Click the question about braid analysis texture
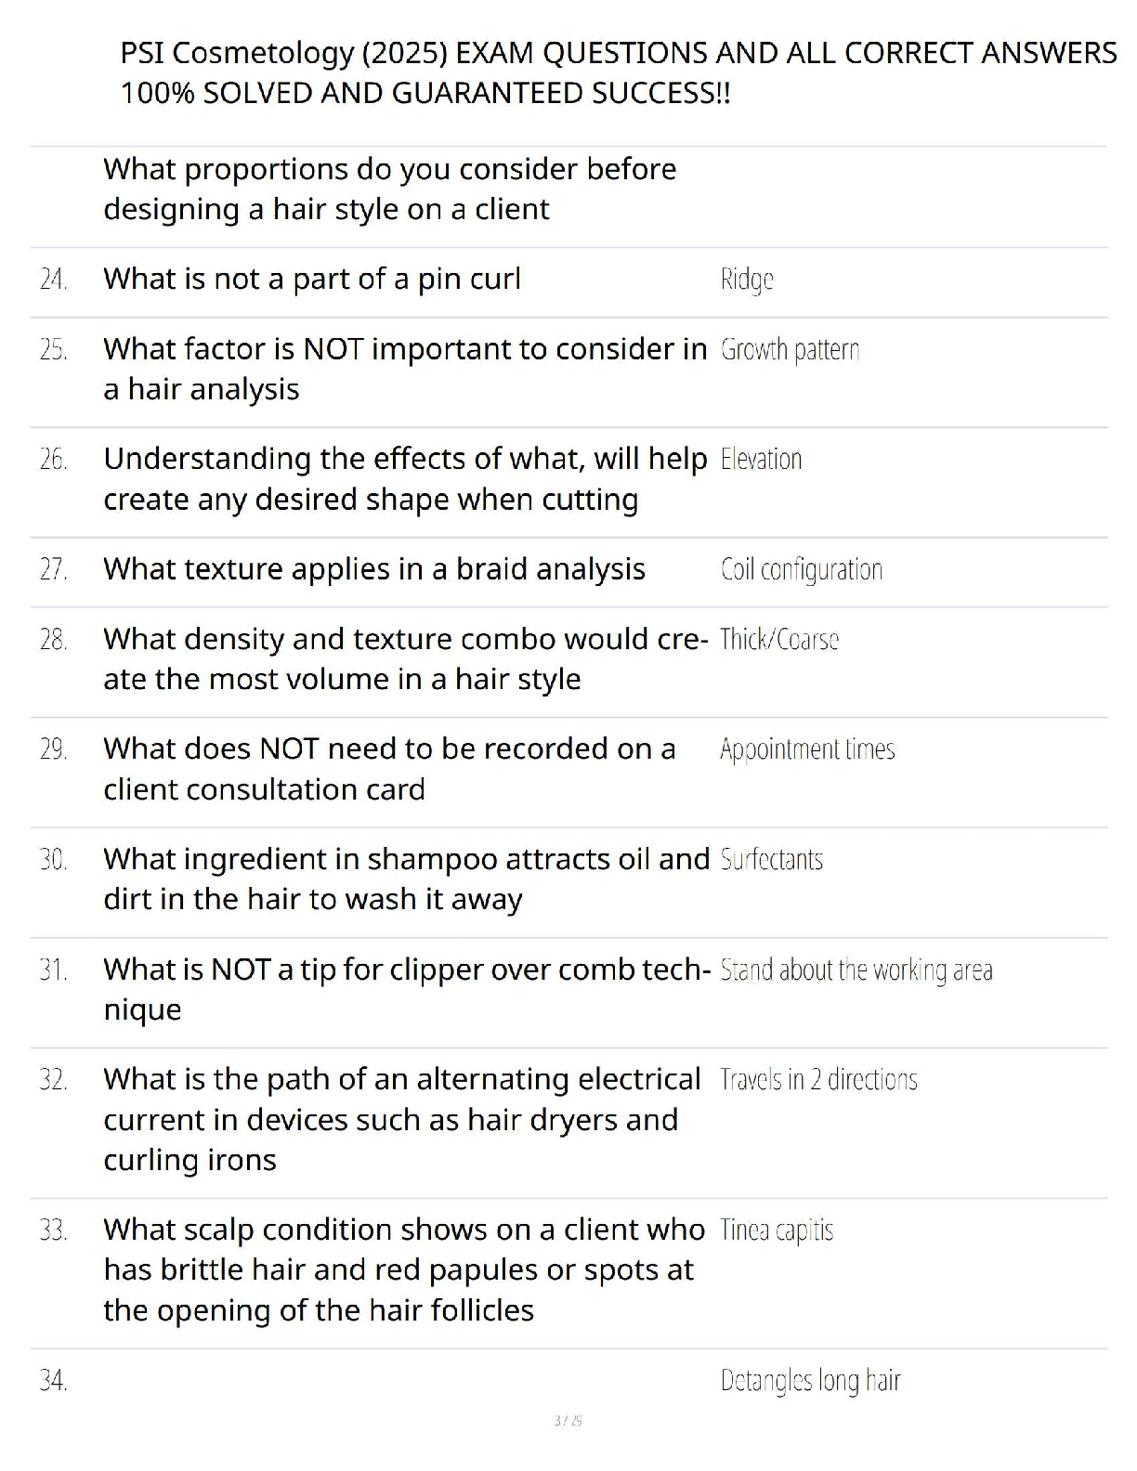Image resolution: width=1137 pixels, height=1471 pixels. (x=374, y=569)
